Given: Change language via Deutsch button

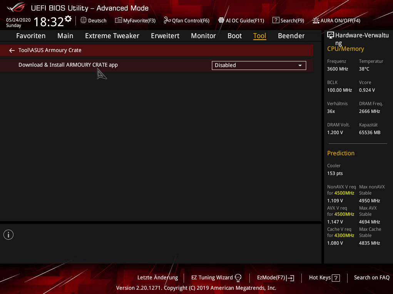Looking at the screenshot, I should tap(93, 20).
